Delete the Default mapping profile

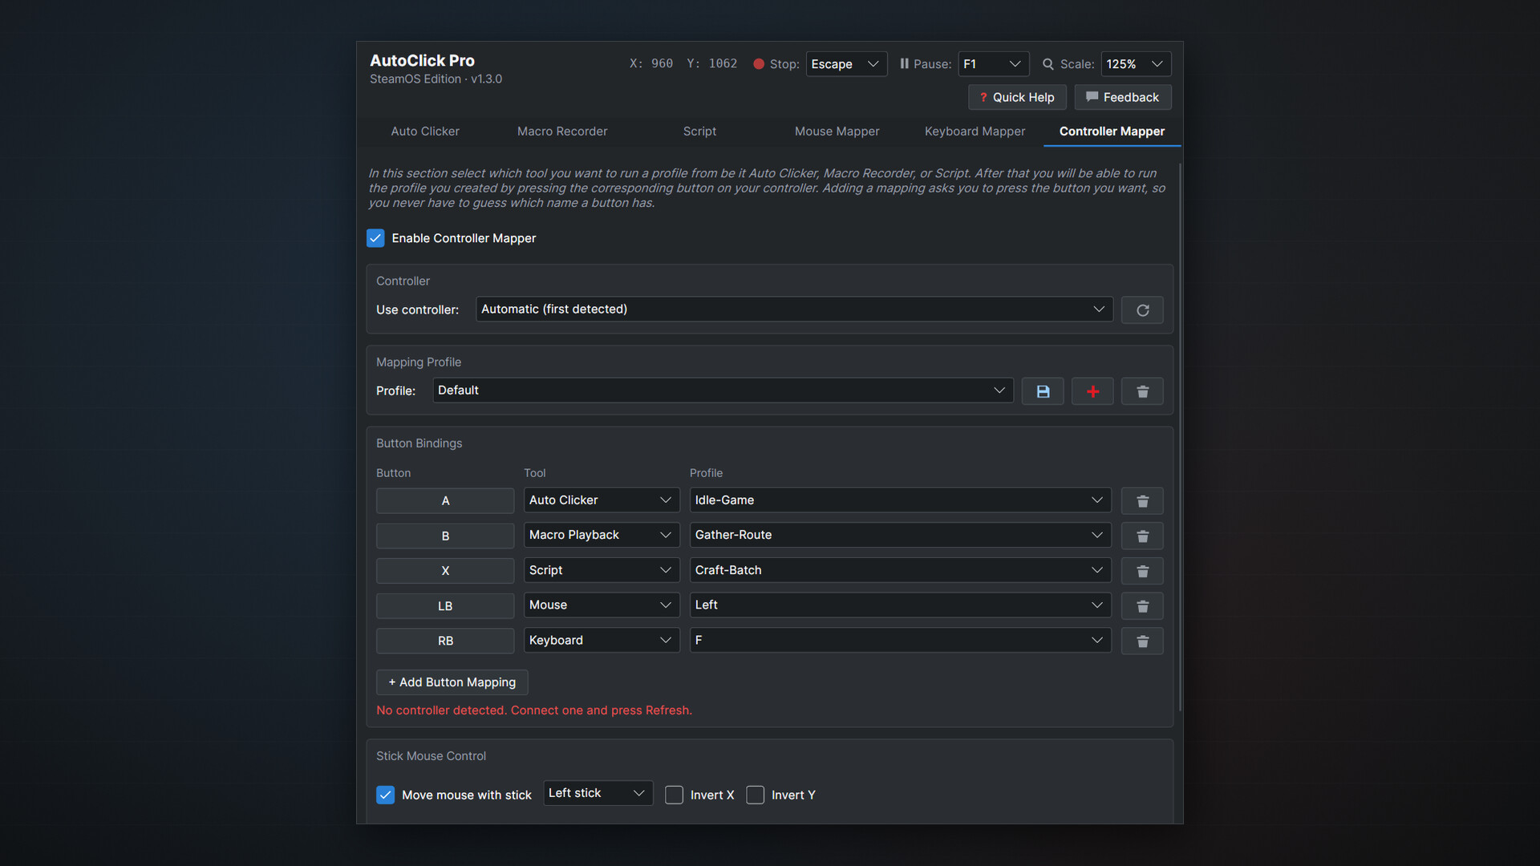(x=1142, y=391)
